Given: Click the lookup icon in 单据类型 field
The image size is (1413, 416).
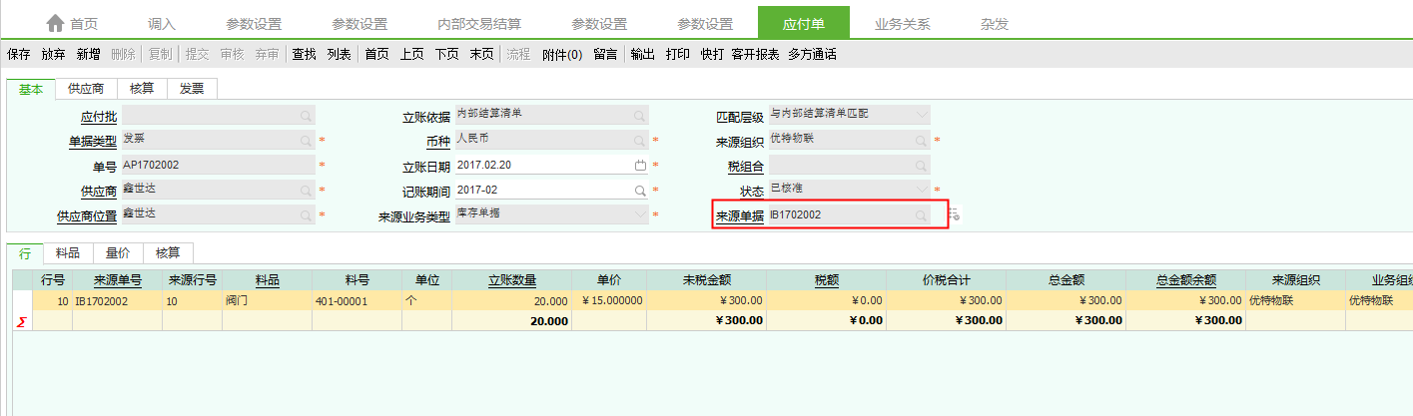Looking at the screenshot, I should tap(306, 141).
